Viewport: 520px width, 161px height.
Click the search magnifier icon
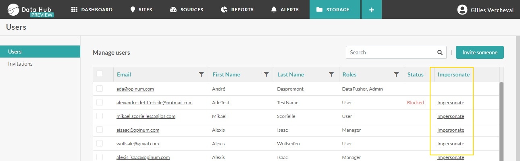pyautogui.click(x=440, y=52)
